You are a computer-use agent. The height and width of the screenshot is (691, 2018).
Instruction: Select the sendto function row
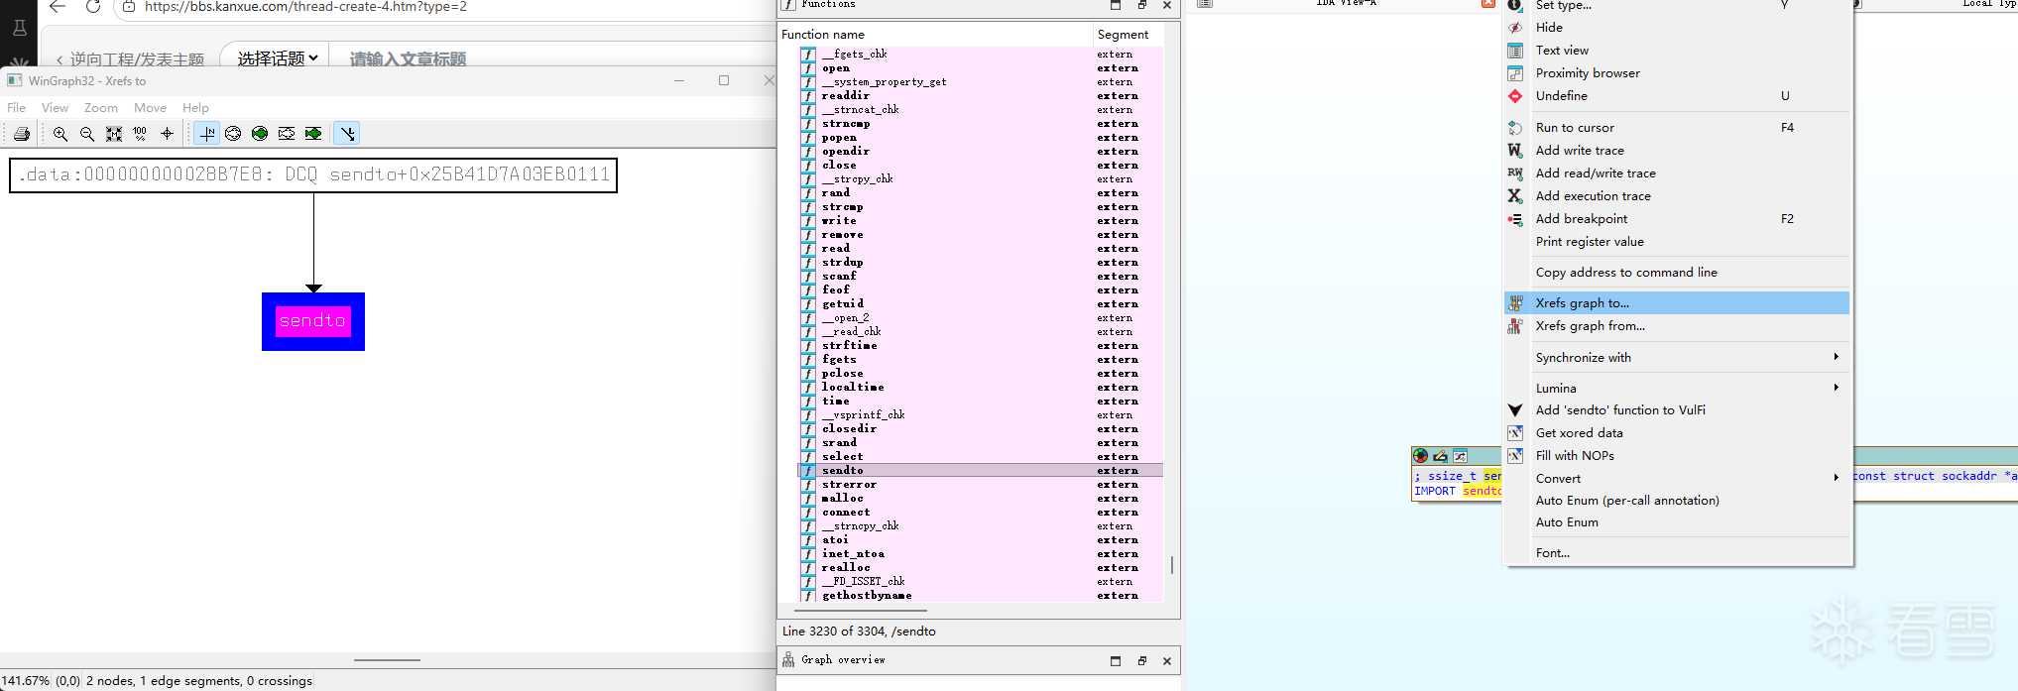tap(981, 471)
